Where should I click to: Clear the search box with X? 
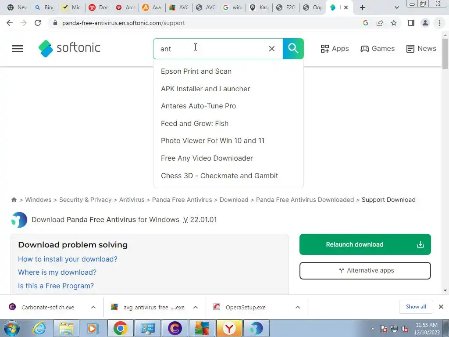click(272, 49)
